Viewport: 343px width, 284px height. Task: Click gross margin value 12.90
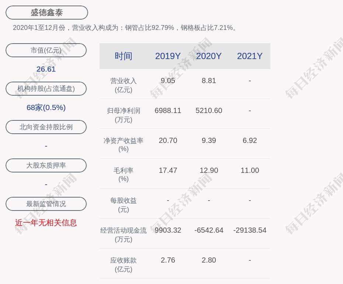click(209, 170)
